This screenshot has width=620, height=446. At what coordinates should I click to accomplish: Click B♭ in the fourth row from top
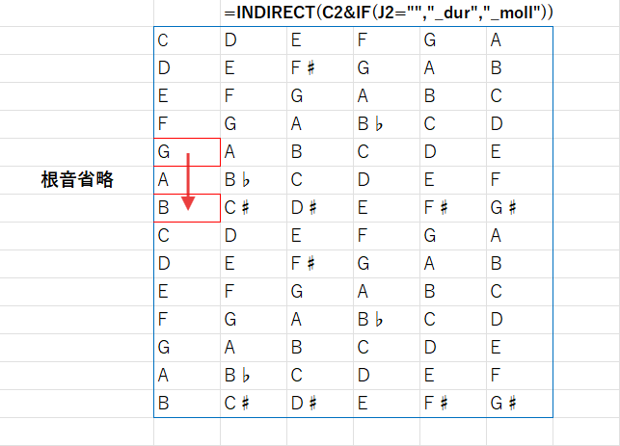[x=387, y=124]
